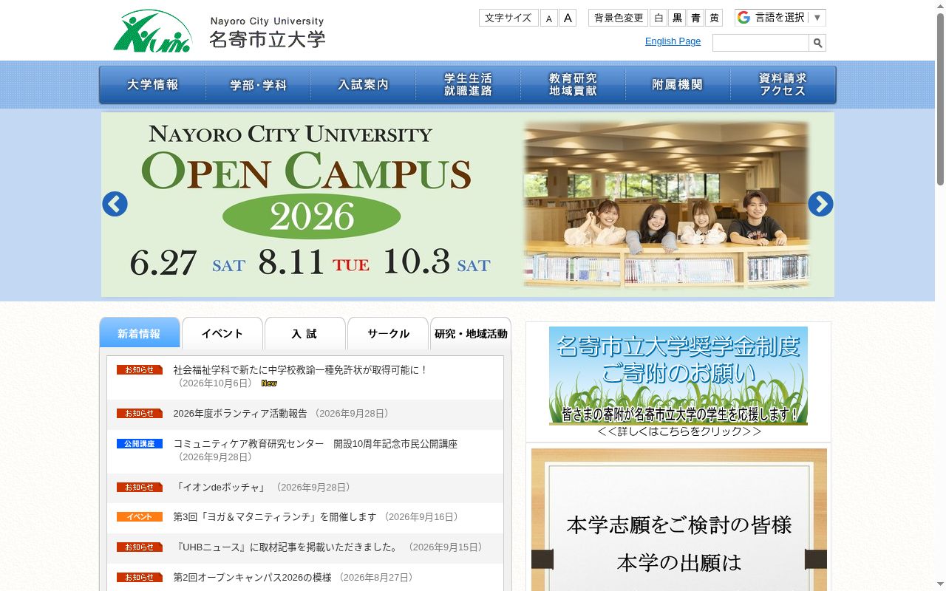Image resolution: width=946 pixels, height=591 pixels.
Task: Open the 大学情報 menu
Action: 153,85
